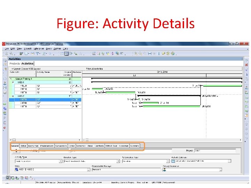
Task: Collapse the WBS 1 band
Action: pyautogui.click(x=13, y=82)
